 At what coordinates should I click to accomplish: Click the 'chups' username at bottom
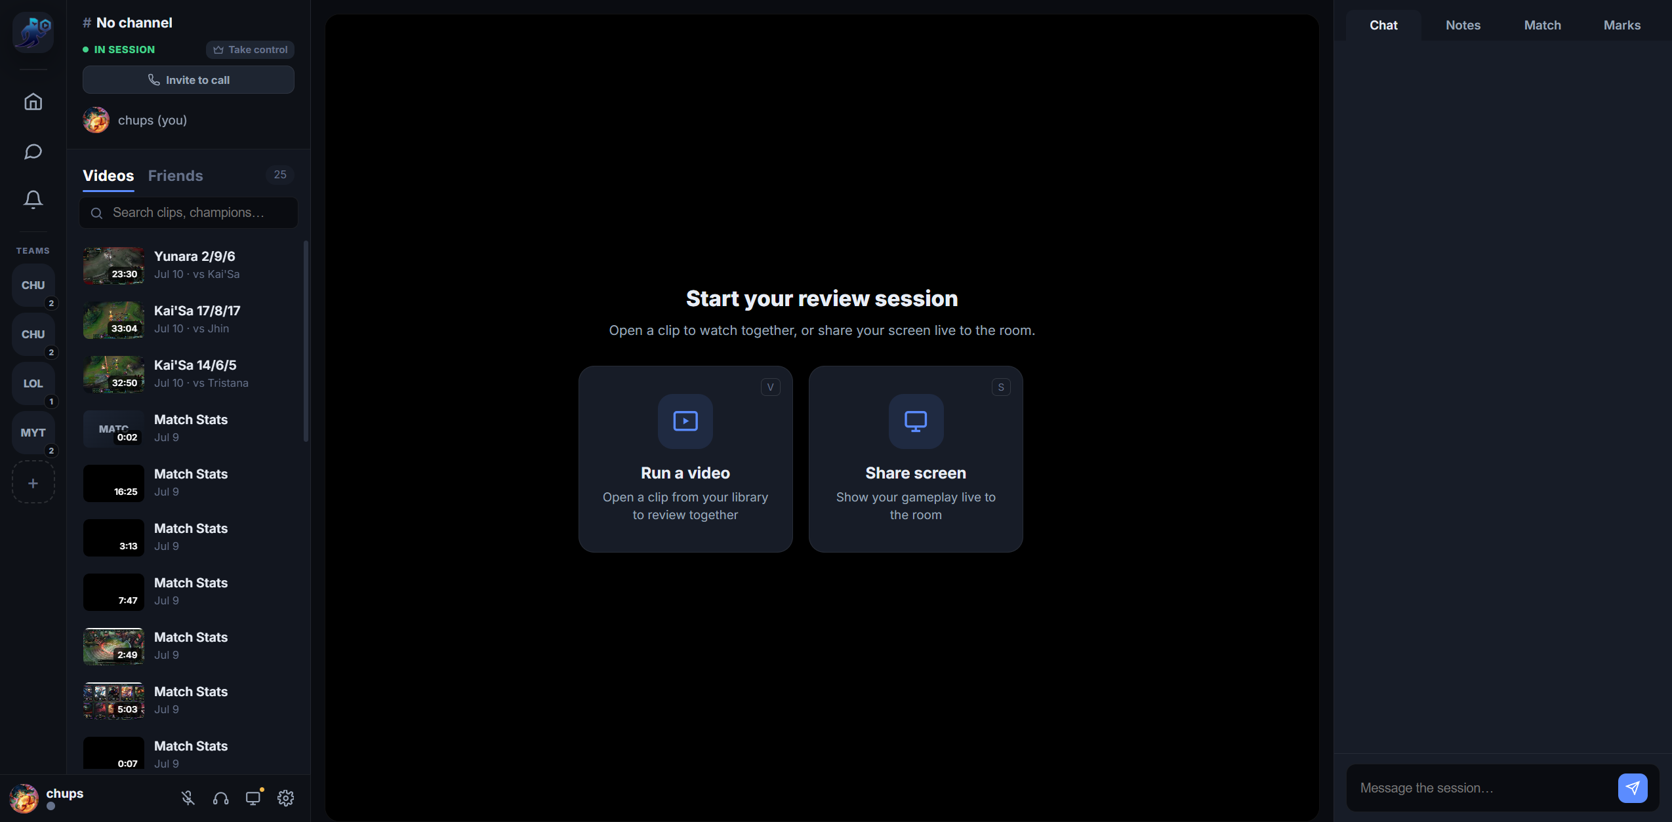pos(65,793)
